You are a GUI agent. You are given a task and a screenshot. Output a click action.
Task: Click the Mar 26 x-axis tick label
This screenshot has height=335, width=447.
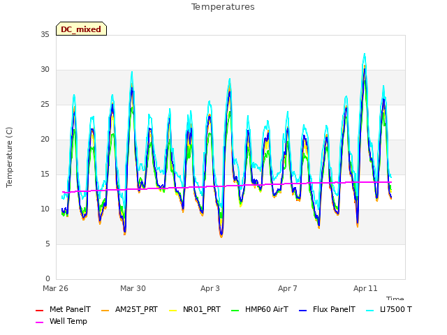point(56,288)
